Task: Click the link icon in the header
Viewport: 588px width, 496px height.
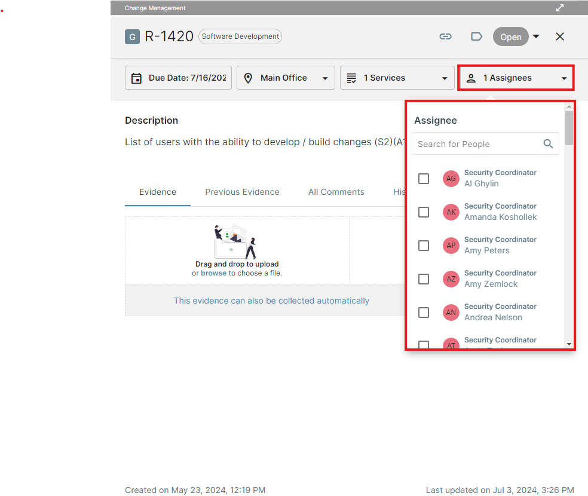Action: point(446,36)
